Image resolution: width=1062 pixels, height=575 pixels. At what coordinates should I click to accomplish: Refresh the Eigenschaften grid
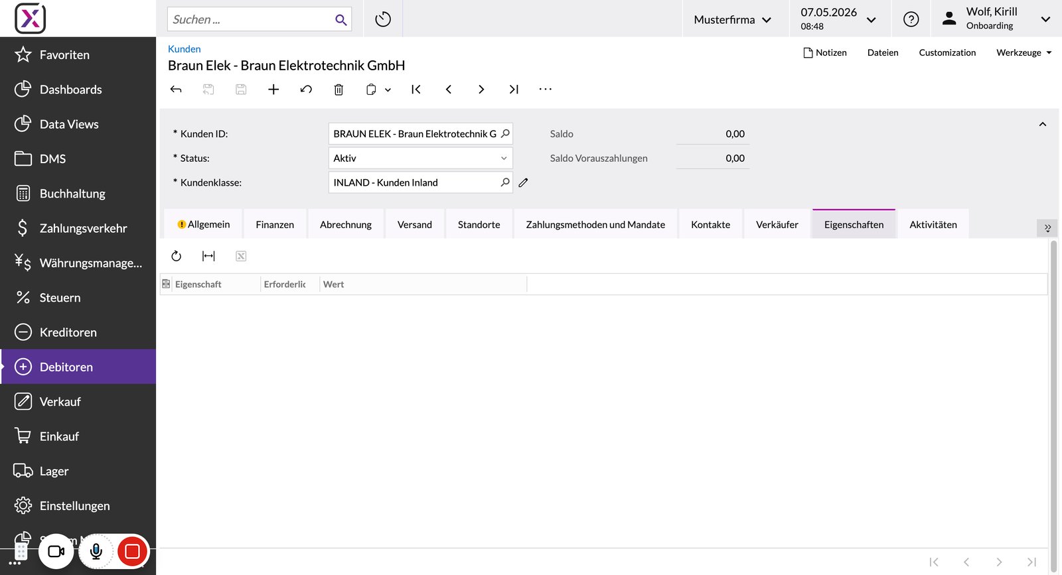click(x=176, y=256)
